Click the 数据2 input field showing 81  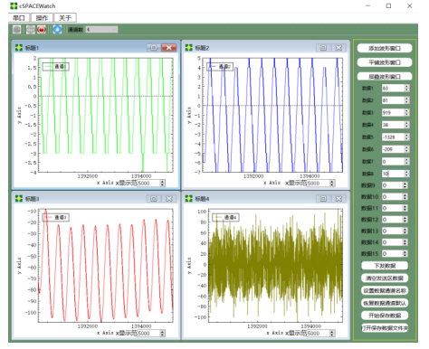(393, 100)
